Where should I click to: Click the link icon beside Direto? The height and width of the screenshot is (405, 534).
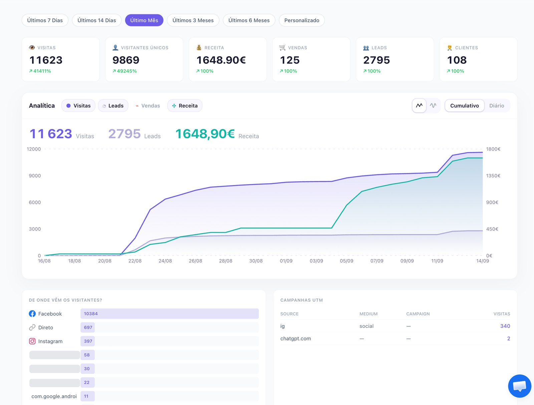coord(32,327)
